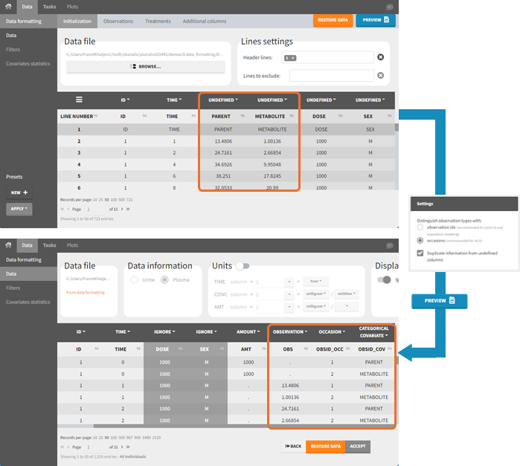Choose the Urine radio button

point(134,280)
